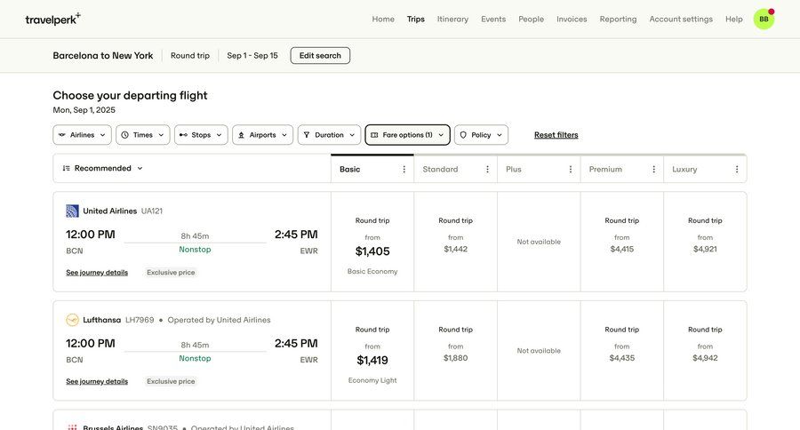Open the Premium fare three-dot menu
This screenshot has height=430, width=800.
pyautogui.click(x=653, y=169)
